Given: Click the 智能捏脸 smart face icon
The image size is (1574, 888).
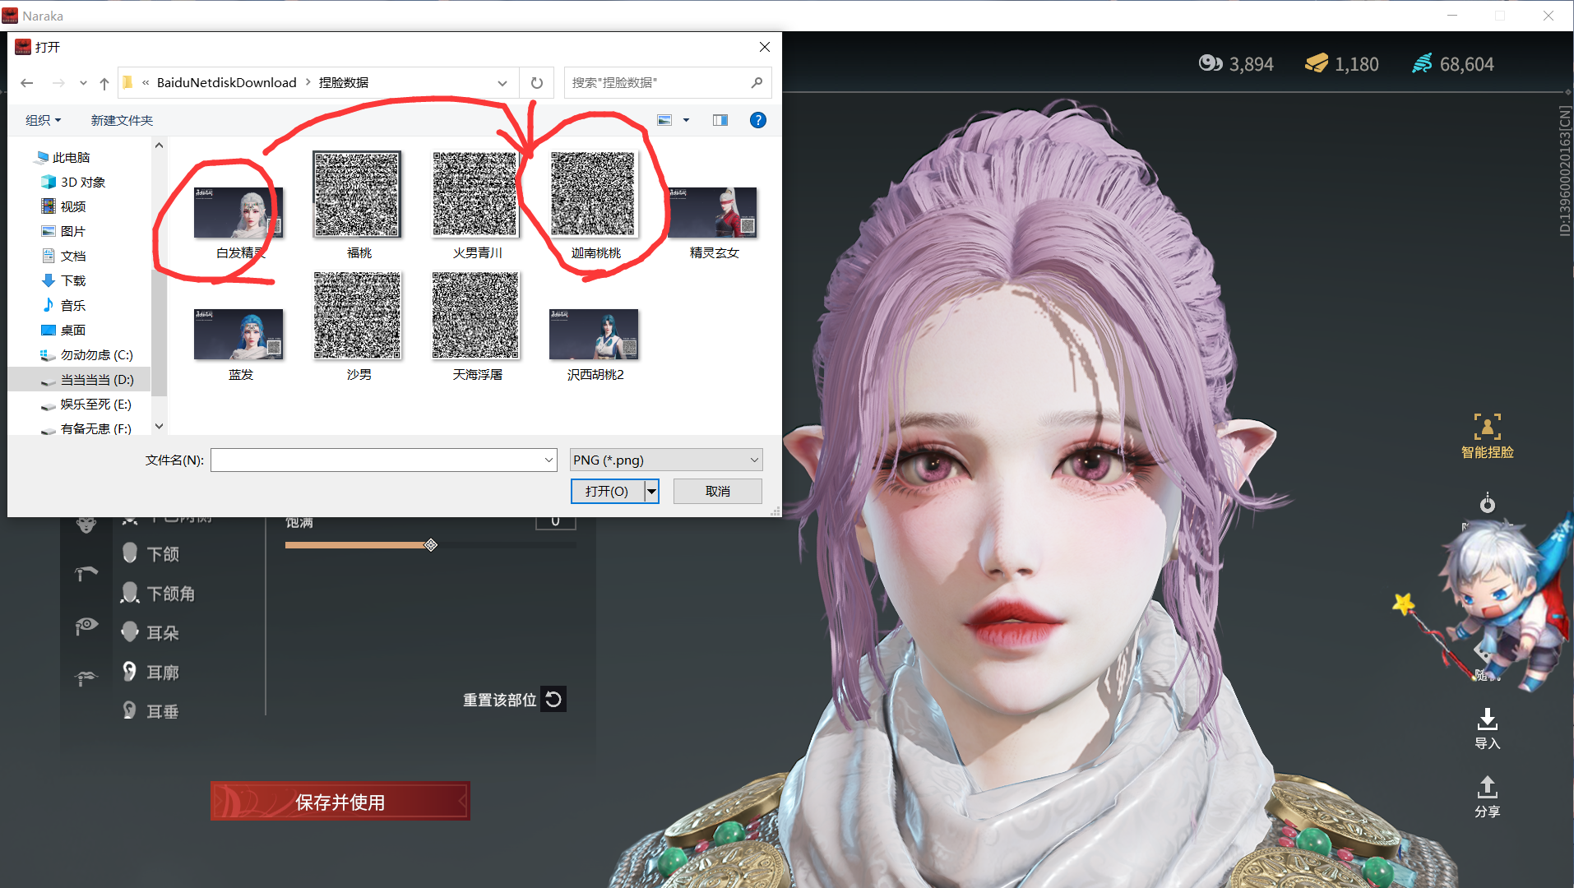Looking at the screenshot, I should pos(1487,436).
